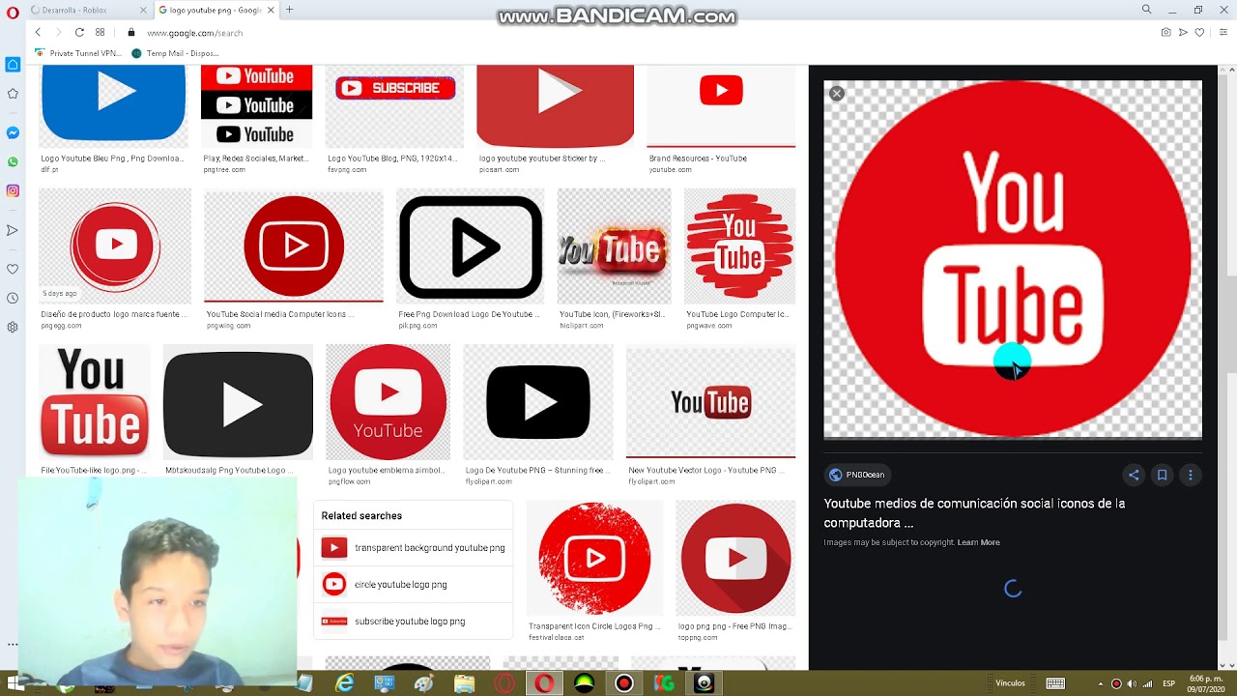Open the topng.com logo png thumbnail

tap(735, 559)
